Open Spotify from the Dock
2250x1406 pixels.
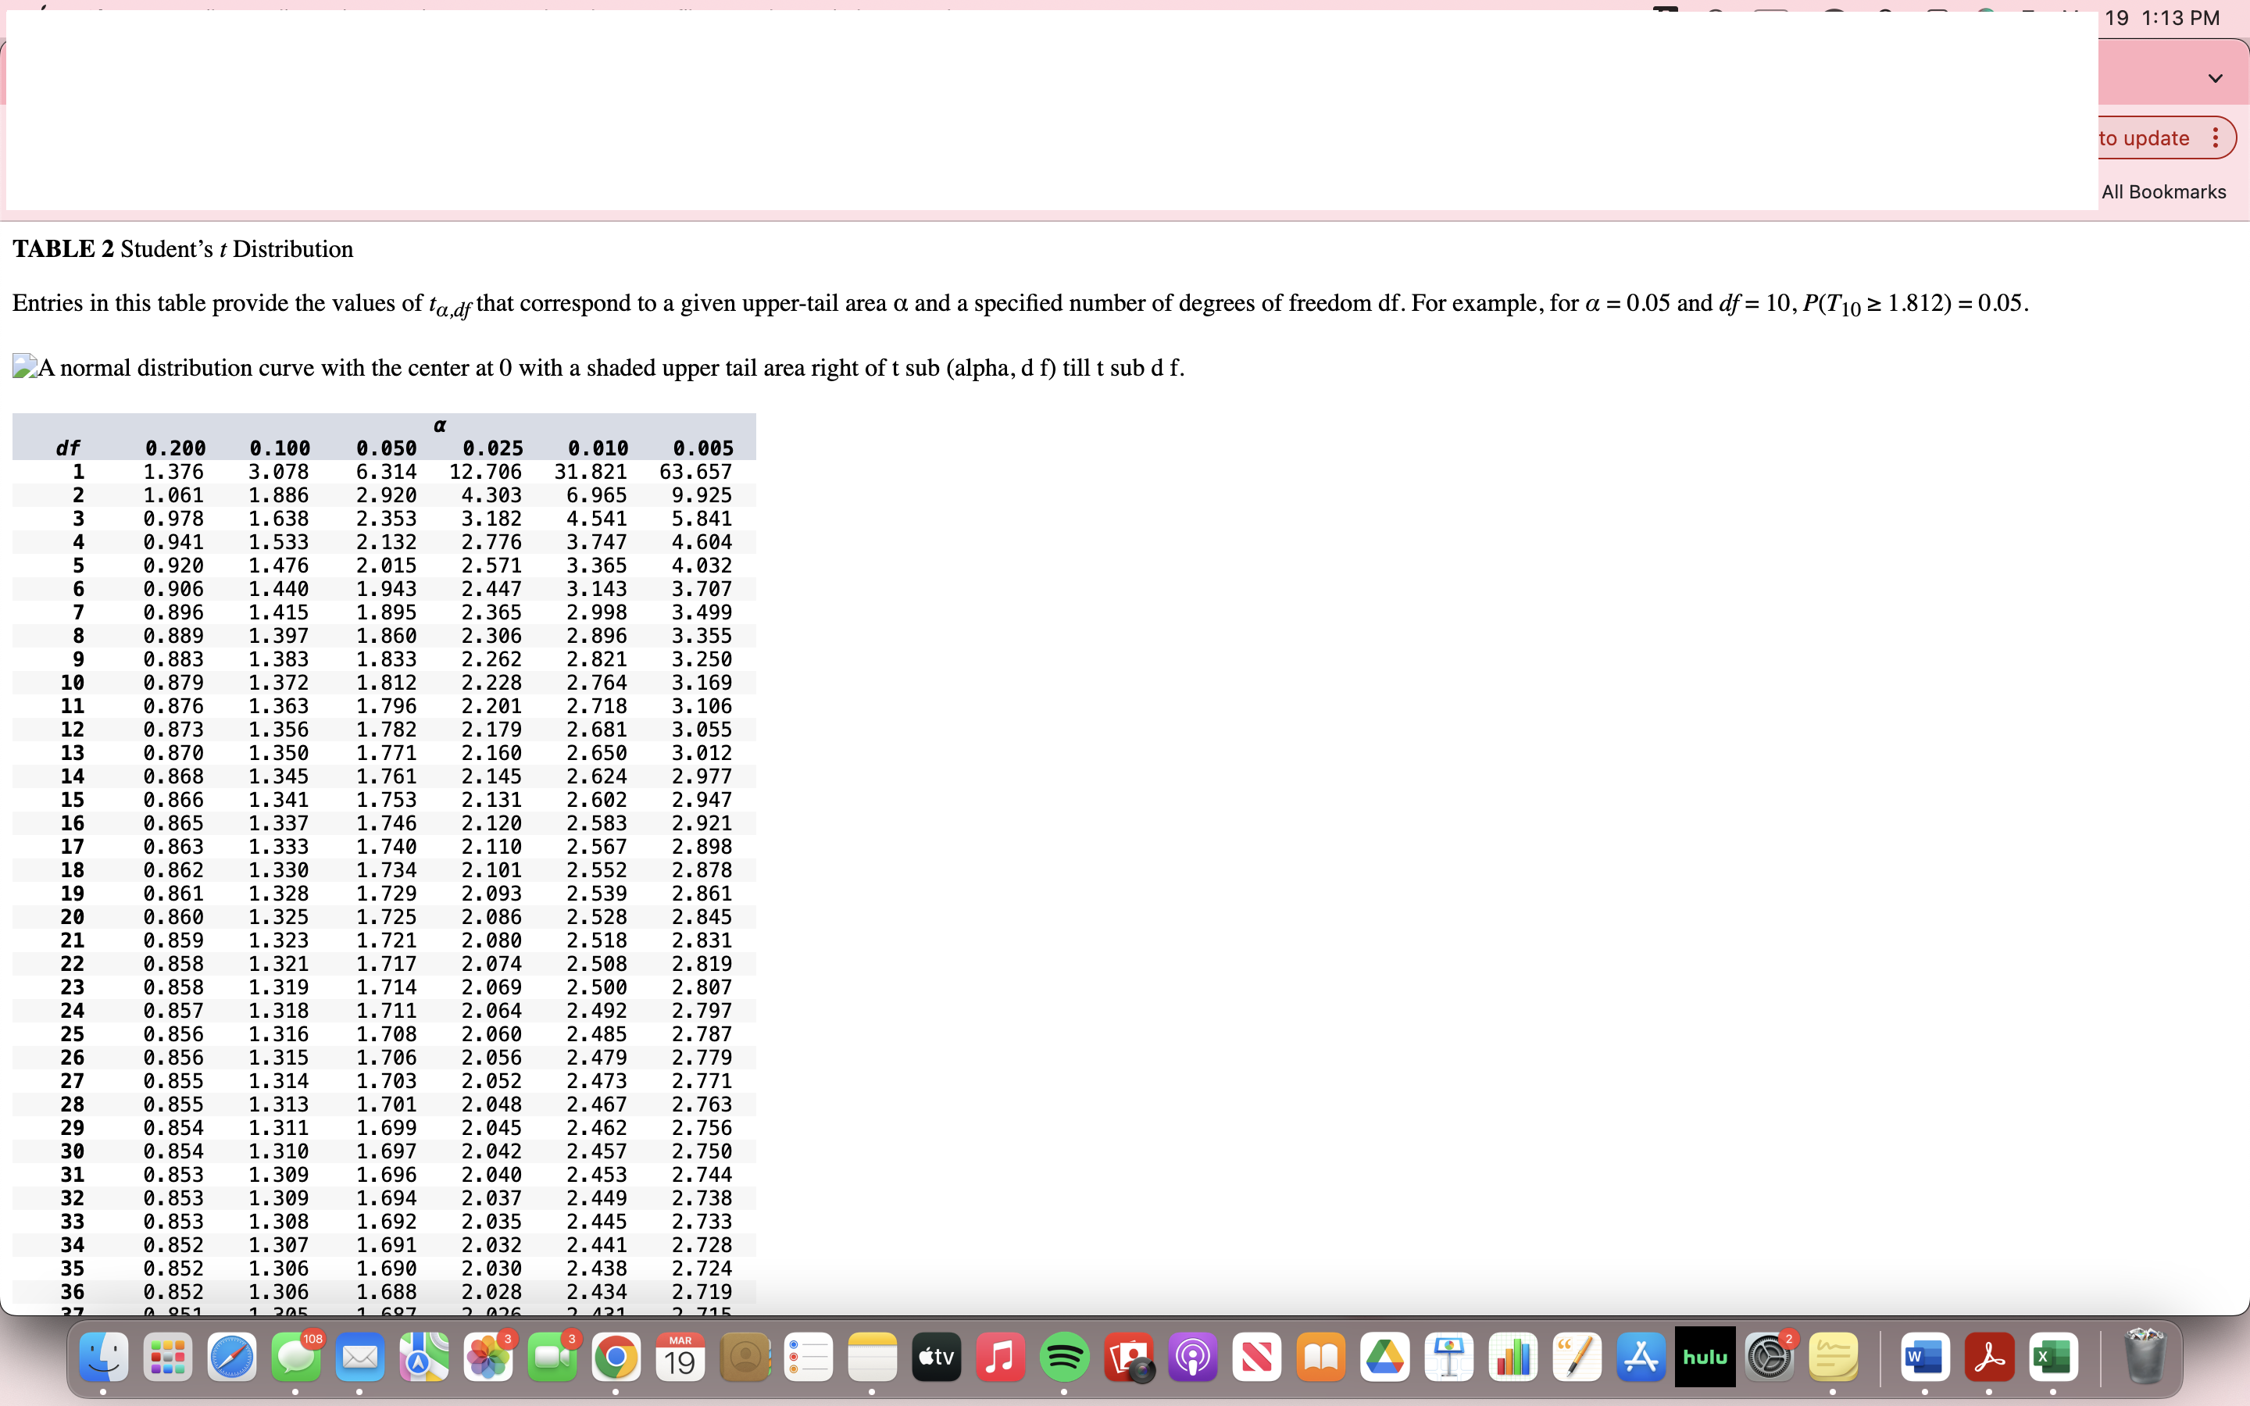1065,1358
